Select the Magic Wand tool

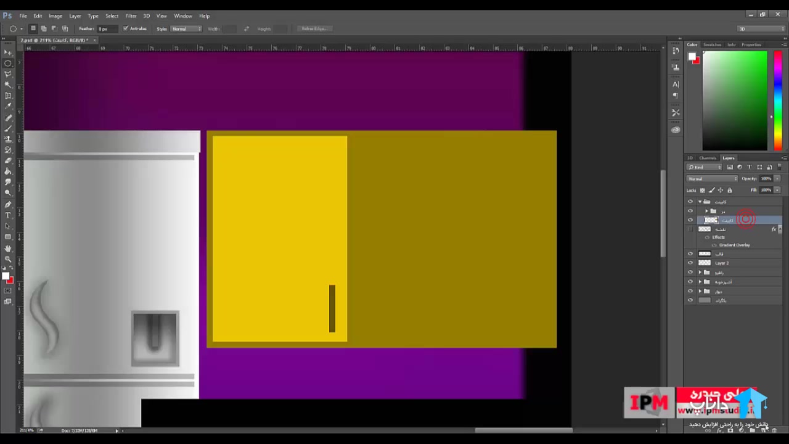click(x=8, y=84)
